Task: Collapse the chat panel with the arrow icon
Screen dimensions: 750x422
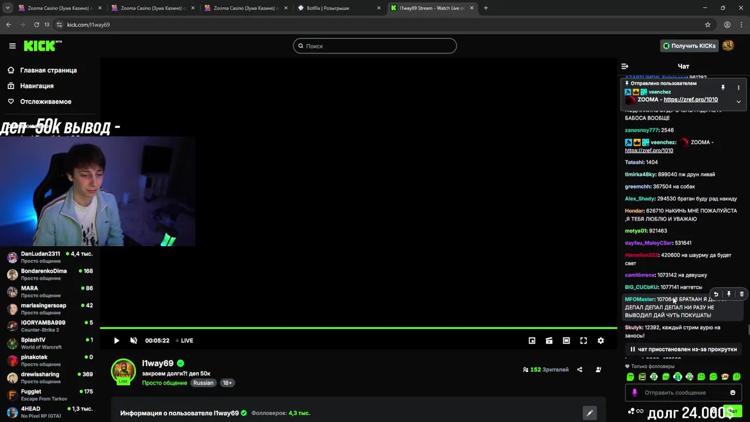Action: coord(625,66)
